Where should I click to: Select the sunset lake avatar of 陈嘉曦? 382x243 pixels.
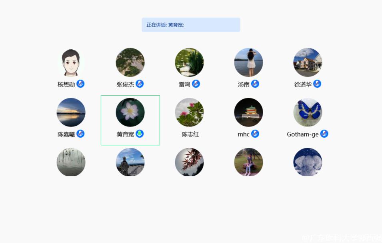[71, 112]
